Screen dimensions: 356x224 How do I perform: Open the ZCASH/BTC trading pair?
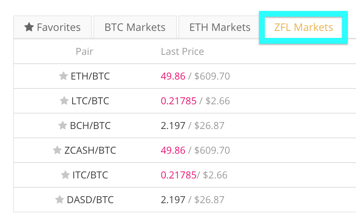[x=90, y=150]
